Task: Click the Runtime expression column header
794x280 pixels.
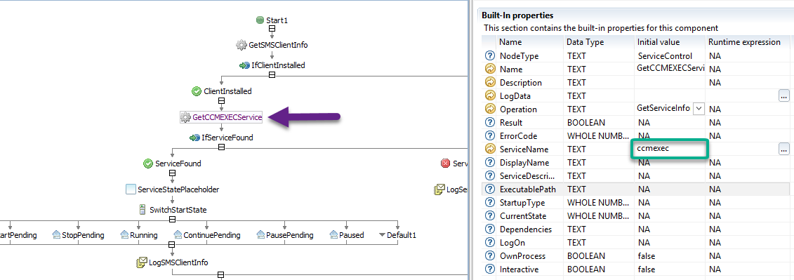Action: pos(744,42)
